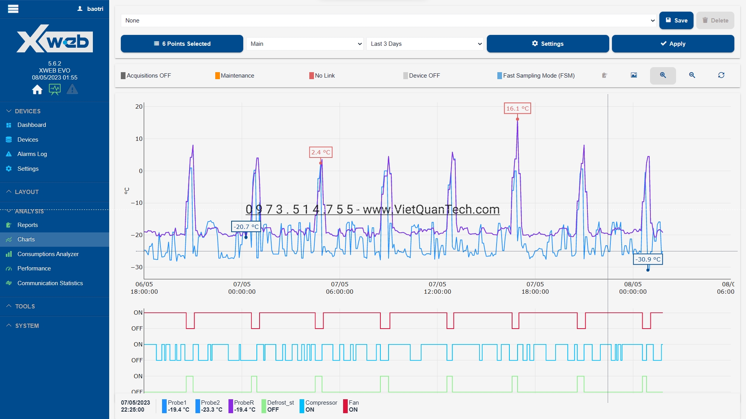Click the Fan red color swatch

345,406
